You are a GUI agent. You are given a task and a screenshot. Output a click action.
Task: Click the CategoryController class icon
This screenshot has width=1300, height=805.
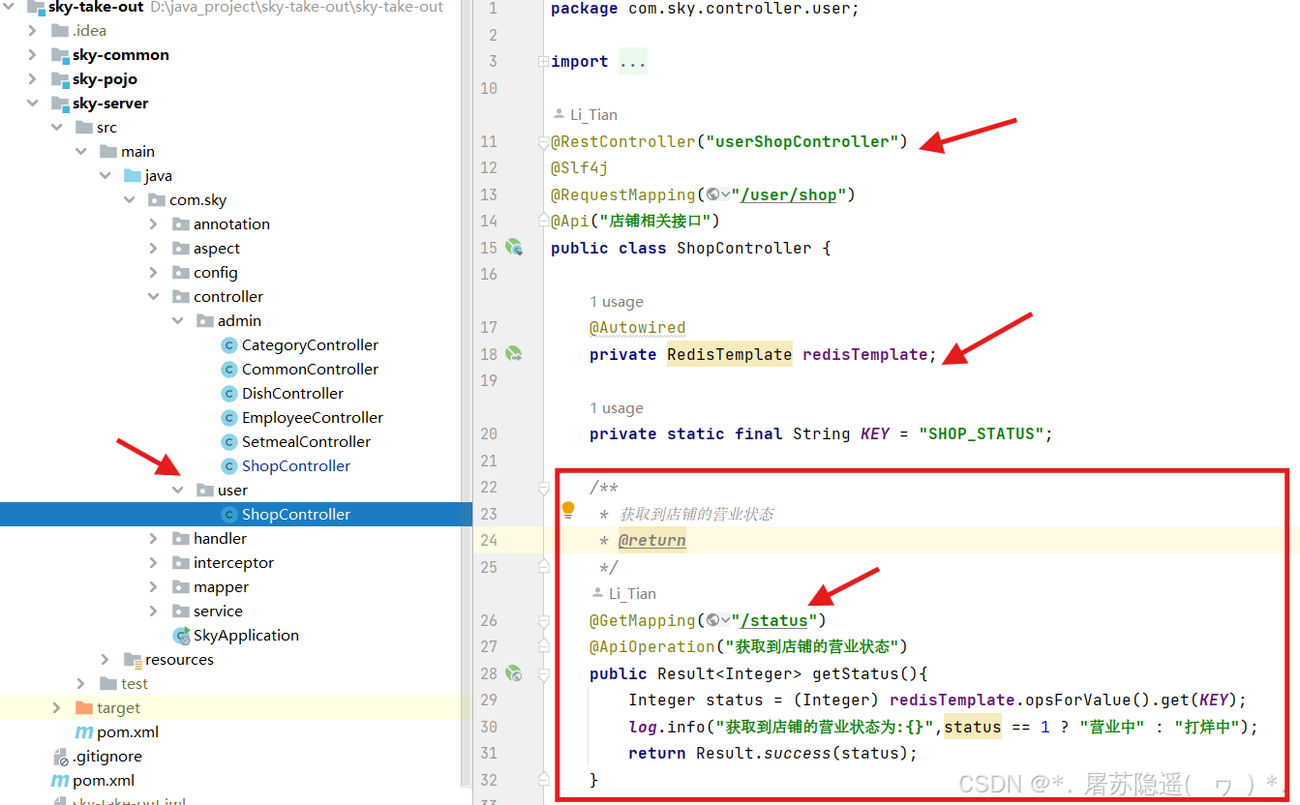tap(229, 345)
